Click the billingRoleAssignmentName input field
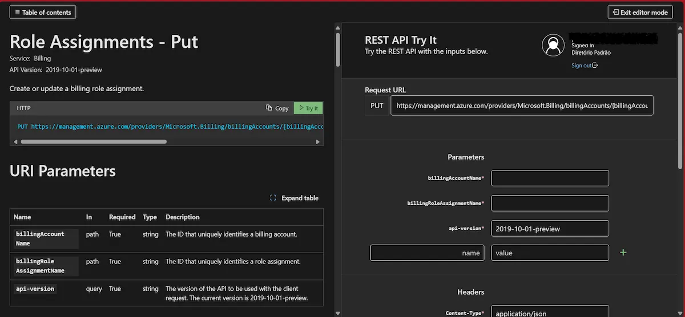Viewport: 685px width, 317px height. tap(550, 203)
